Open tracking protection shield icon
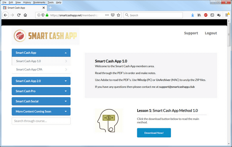 (x=43, y=15)
